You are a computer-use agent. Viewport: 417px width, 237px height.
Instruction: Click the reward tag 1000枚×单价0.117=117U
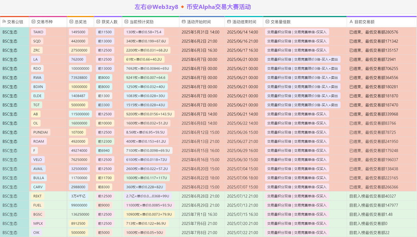(x=147, y=178)
